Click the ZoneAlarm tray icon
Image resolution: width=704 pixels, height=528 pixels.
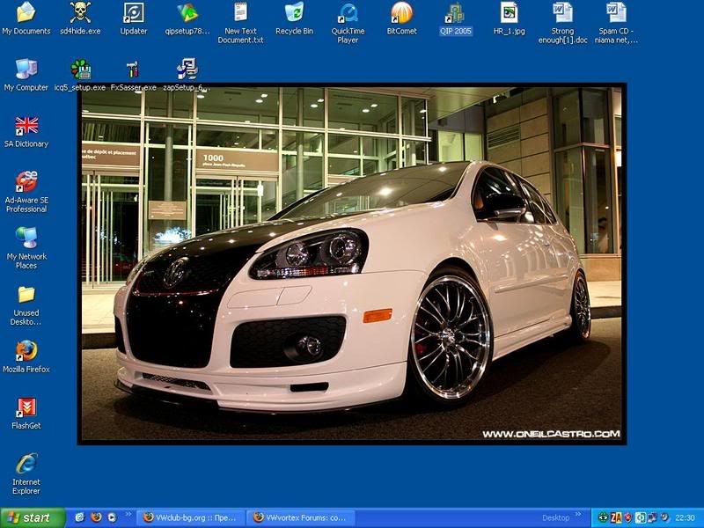tap(617, 517)
